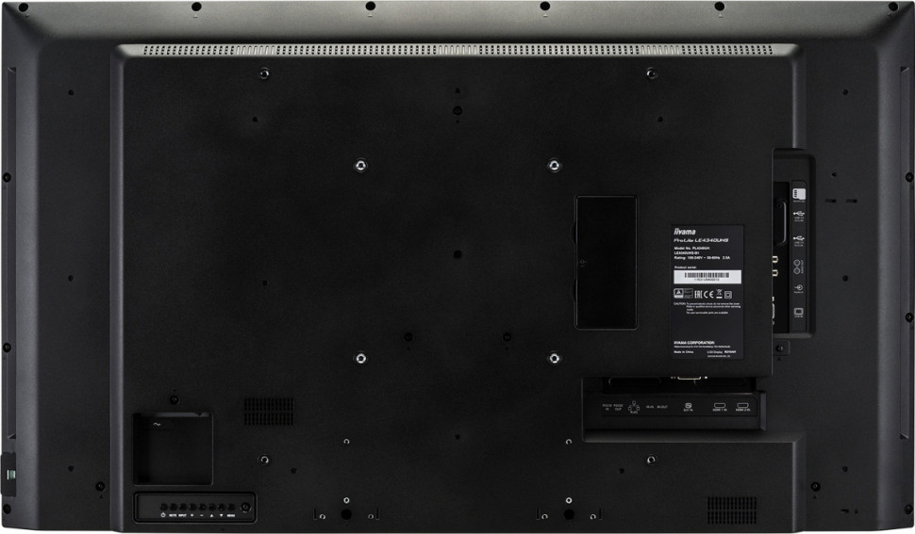Image resolution: width=915 pixels, height=534 pixels.
Task: Click the IR-IN port label
Action: click(x=650, y=407)
